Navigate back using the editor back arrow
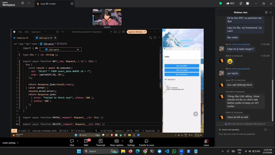 click(63, 32)
